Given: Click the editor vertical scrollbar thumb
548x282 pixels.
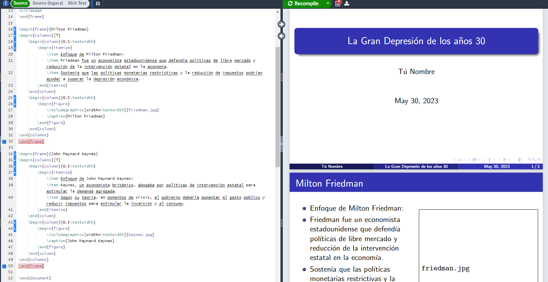Looking at the screenshot, I should point(278,107).
